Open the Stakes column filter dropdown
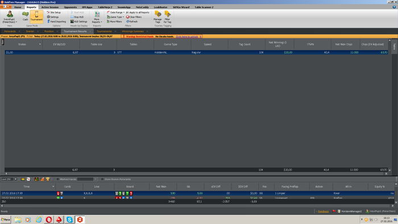This screenshot has width=398, height=224. 40,44
